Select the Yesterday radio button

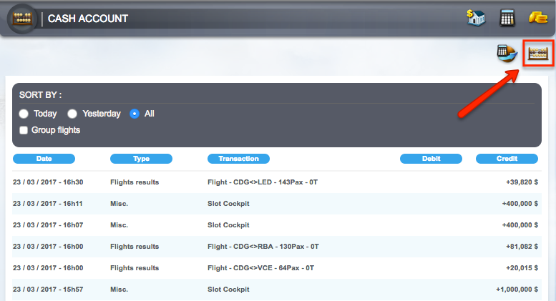coord(72,114)
